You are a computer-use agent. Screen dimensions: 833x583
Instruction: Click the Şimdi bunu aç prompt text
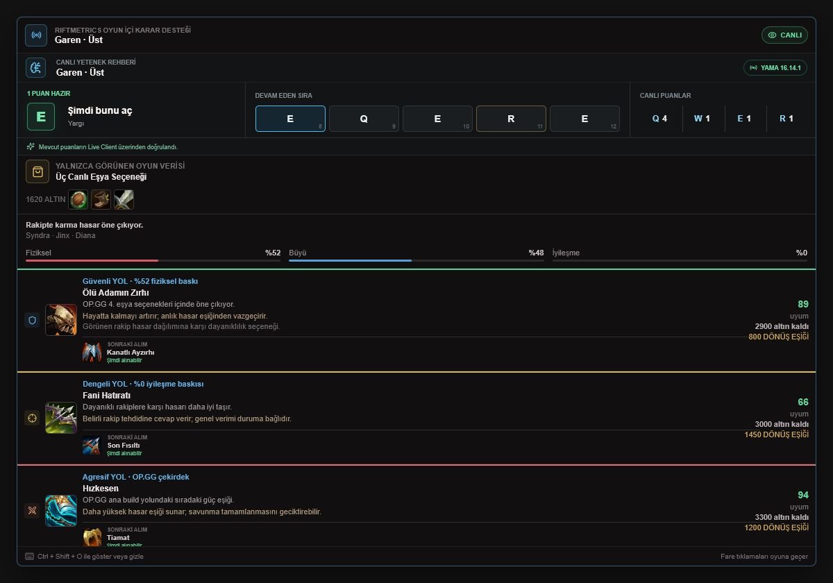coord(100,111)
